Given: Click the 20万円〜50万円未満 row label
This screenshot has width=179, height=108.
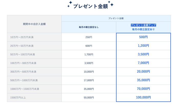Looking at the screenshot, I should [22, 46].
